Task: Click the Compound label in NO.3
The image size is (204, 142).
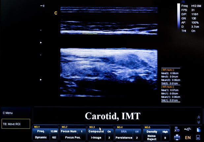Action: (96, 131)
